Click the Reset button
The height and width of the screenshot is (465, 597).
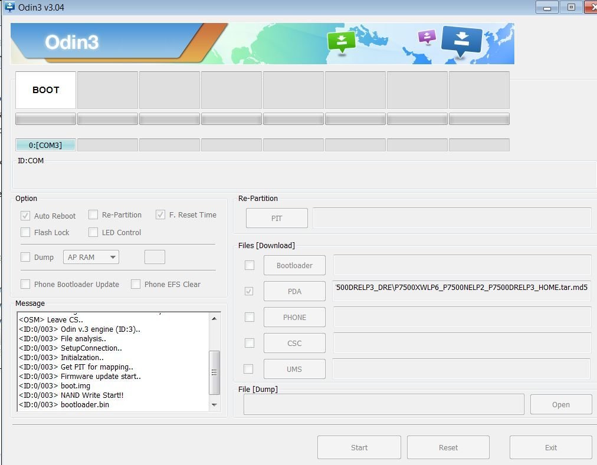(448, 447)
